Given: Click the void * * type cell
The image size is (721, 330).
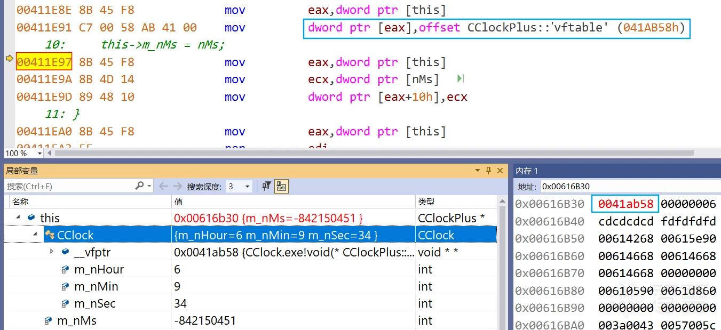Looking at the screenshot, I should [x=438, y=252].
